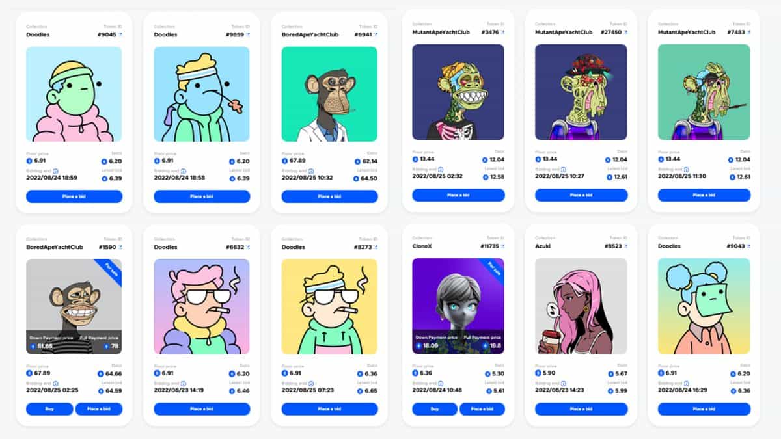Screen dimensions: 781x439
Task: Click Bidding end info icon on Doodles #9859 card
Action: click(183, 171)
